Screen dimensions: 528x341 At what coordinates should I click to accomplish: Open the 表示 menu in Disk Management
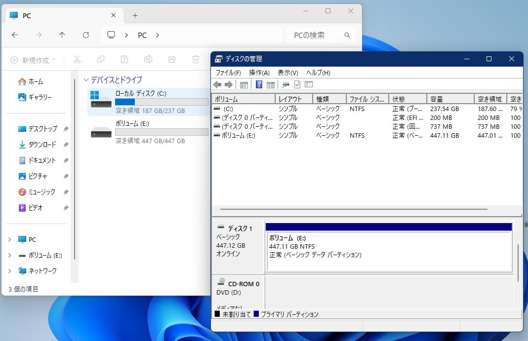click(x=286, y=73)
